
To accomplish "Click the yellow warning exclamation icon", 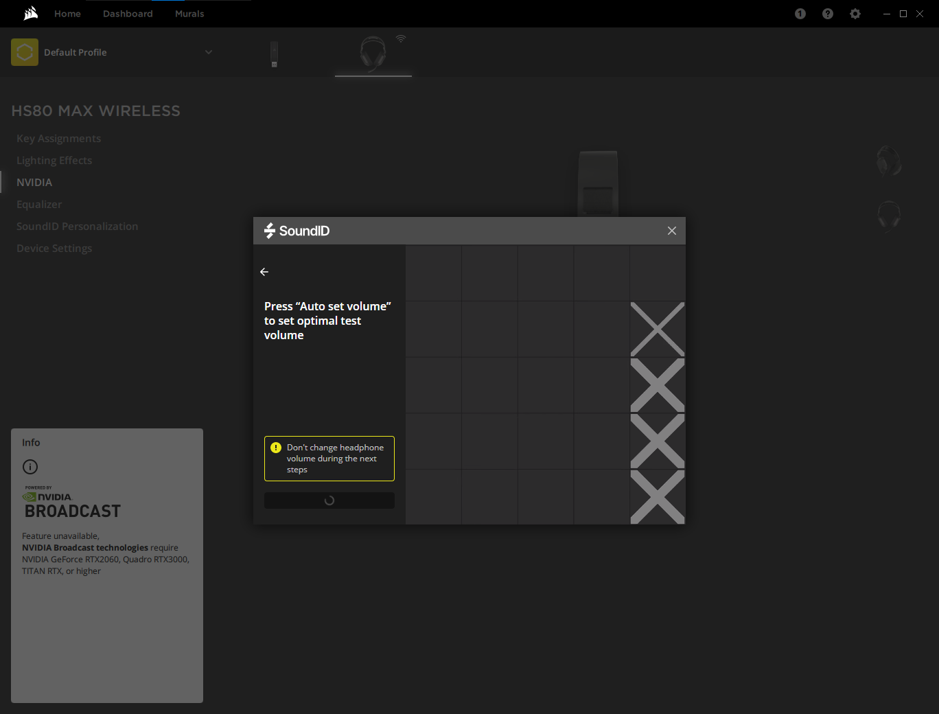I will coord(276,448).
